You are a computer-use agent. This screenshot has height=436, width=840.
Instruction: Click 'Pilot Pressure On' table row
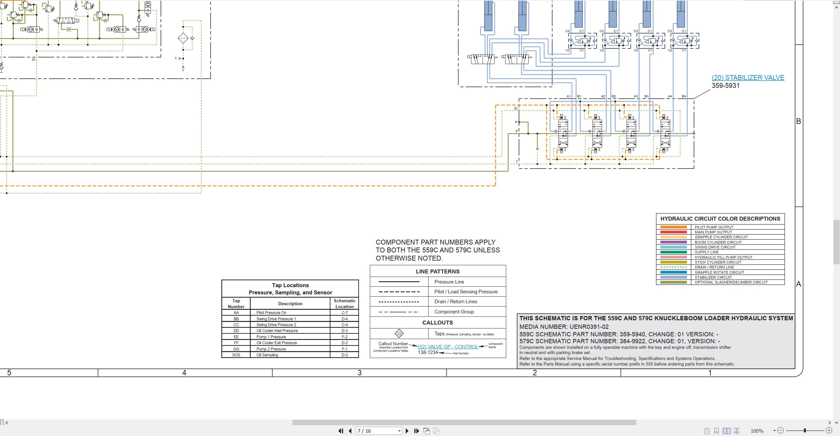290,312
